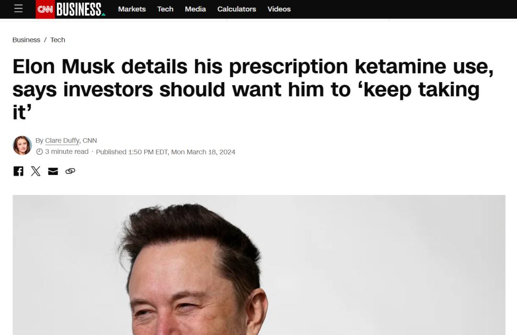Share the article on Facebook
Viewport: 517px width, 335px height.
click(x=19, y=171)
